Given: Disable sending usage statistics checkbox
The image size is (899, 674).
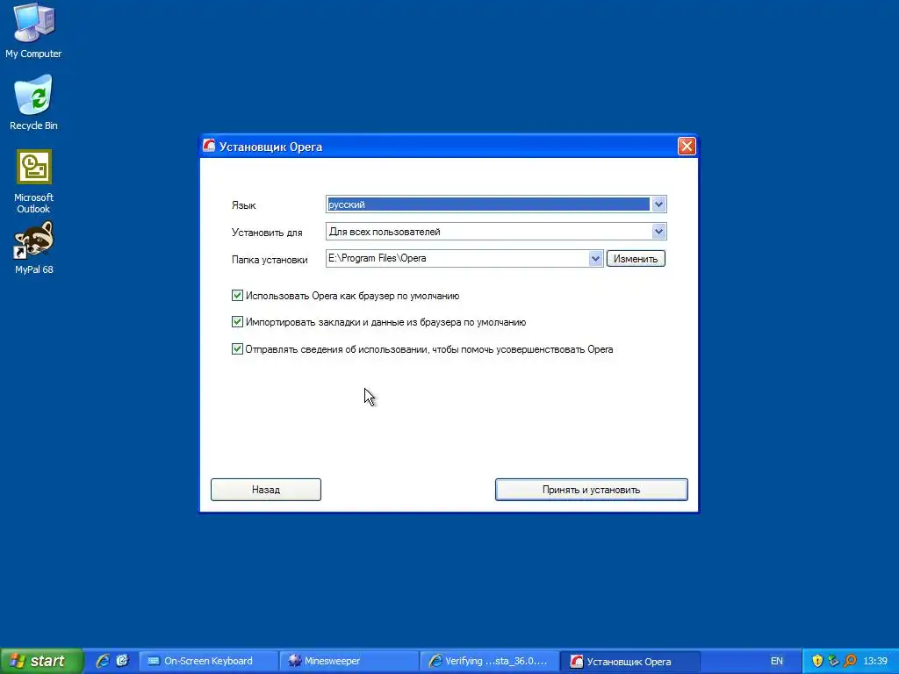Looking at the screenshot, I should coord(237,348).
